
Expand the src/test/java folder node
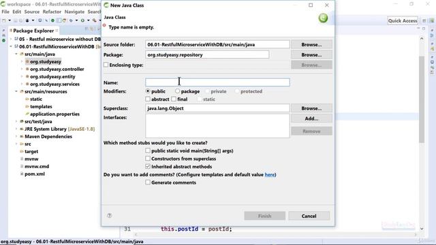[x=16, y=121]
